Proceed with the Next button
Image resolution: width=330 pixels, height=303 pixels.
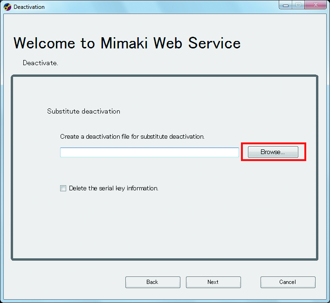(x=213, y=282)
